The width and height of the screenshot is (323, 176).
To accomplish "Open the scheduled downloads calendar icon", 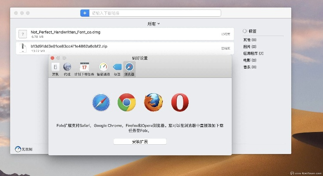I will [x=85, y=67].
